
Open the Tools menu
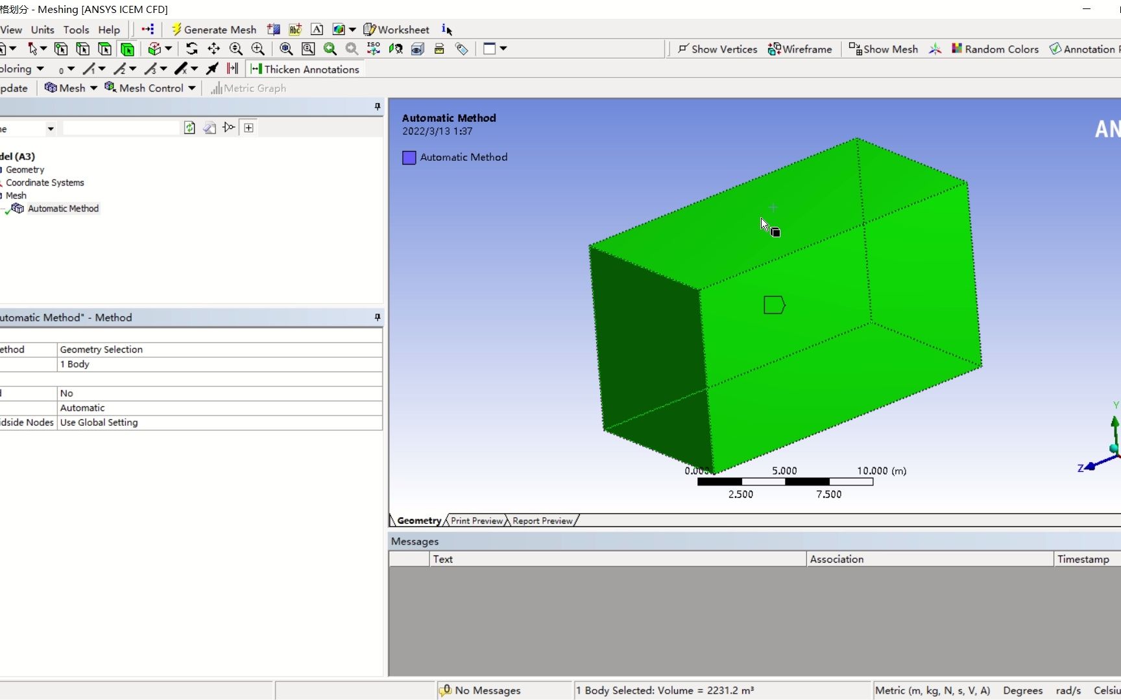(x=76, y=29)
